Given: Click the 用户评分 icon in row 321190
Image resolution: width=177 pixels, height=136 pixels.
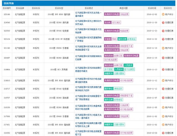Looking at the screenshot, I should pyautogui.click(x=163, y=48).
